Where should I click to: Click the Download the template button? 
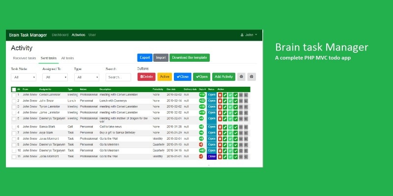pyautogui.click(x=189, y=57)
